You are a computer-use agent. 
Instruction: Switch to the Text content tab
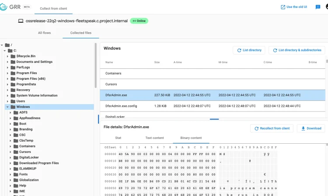point(154,138)
